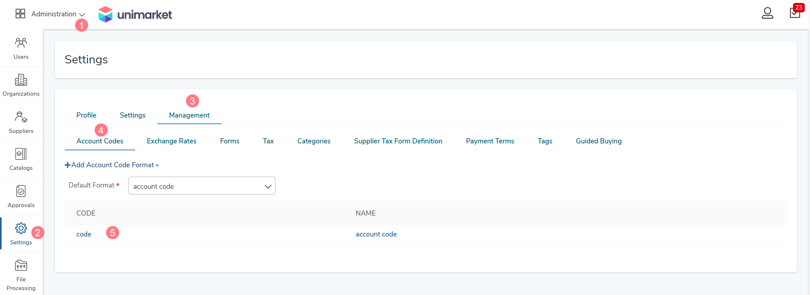Click the Unimarket logo
This screenshot has height=295, width=810.
coord(135,14)
